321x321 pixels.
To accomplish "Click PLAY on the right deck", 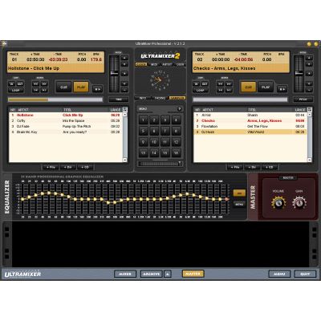I will [266, 87].
